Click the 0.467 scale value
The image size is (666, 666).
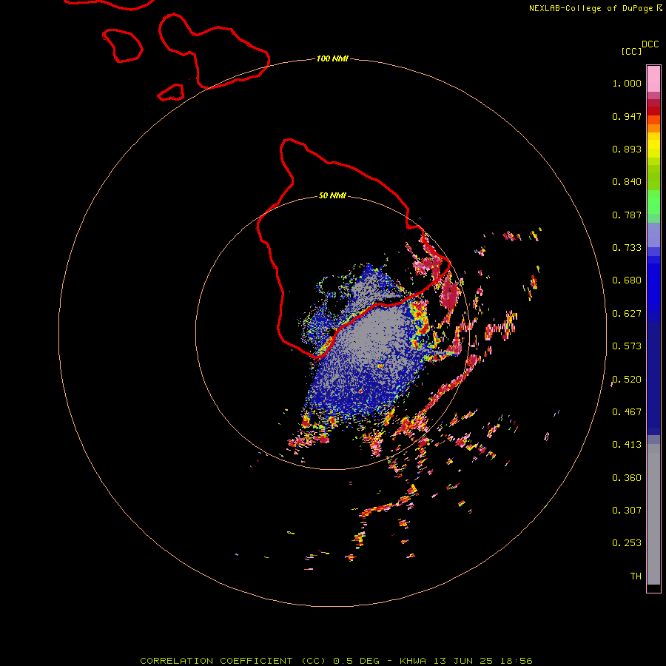[x=627, y=412]
